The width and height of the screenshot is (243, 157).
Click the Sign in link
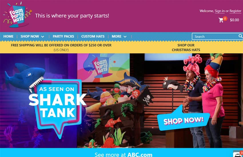pos(220,11)
